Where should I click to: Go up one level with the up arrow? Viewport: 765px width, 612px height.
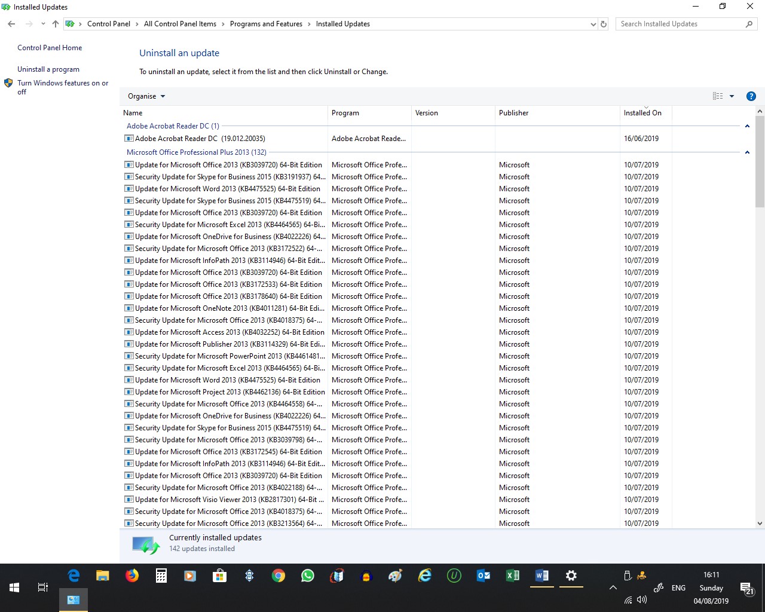(56, 24)
